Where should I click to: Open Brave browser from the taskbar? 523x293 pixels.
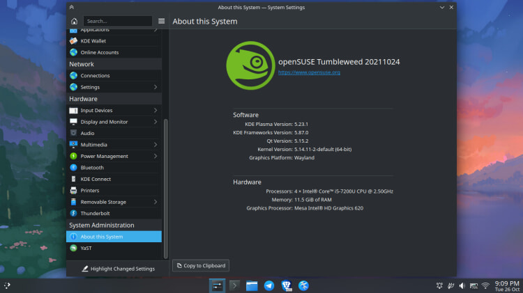[x=287, y=285]
